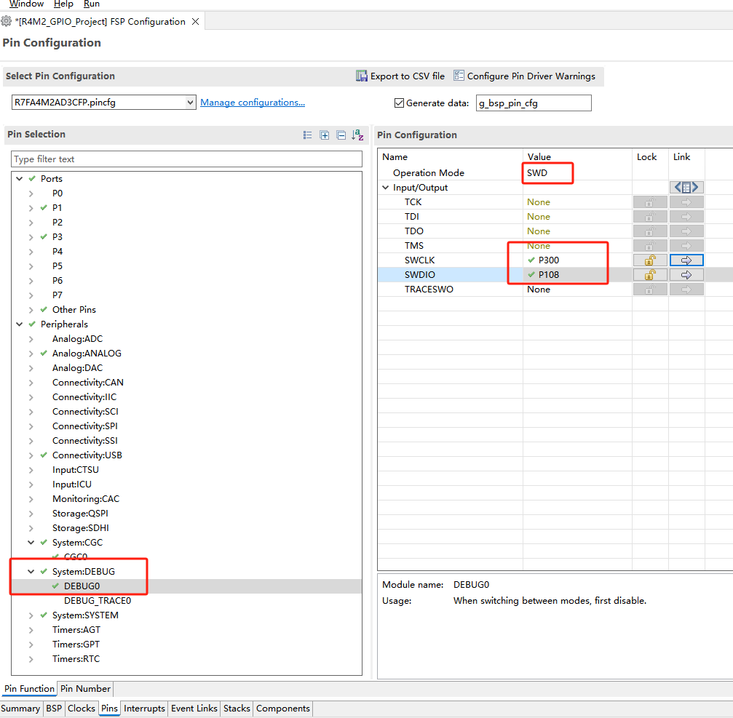This screenshot has width=733, height=718.
Task: Click the lock icon in the TRACESWO row
Action: click(650, 289)
